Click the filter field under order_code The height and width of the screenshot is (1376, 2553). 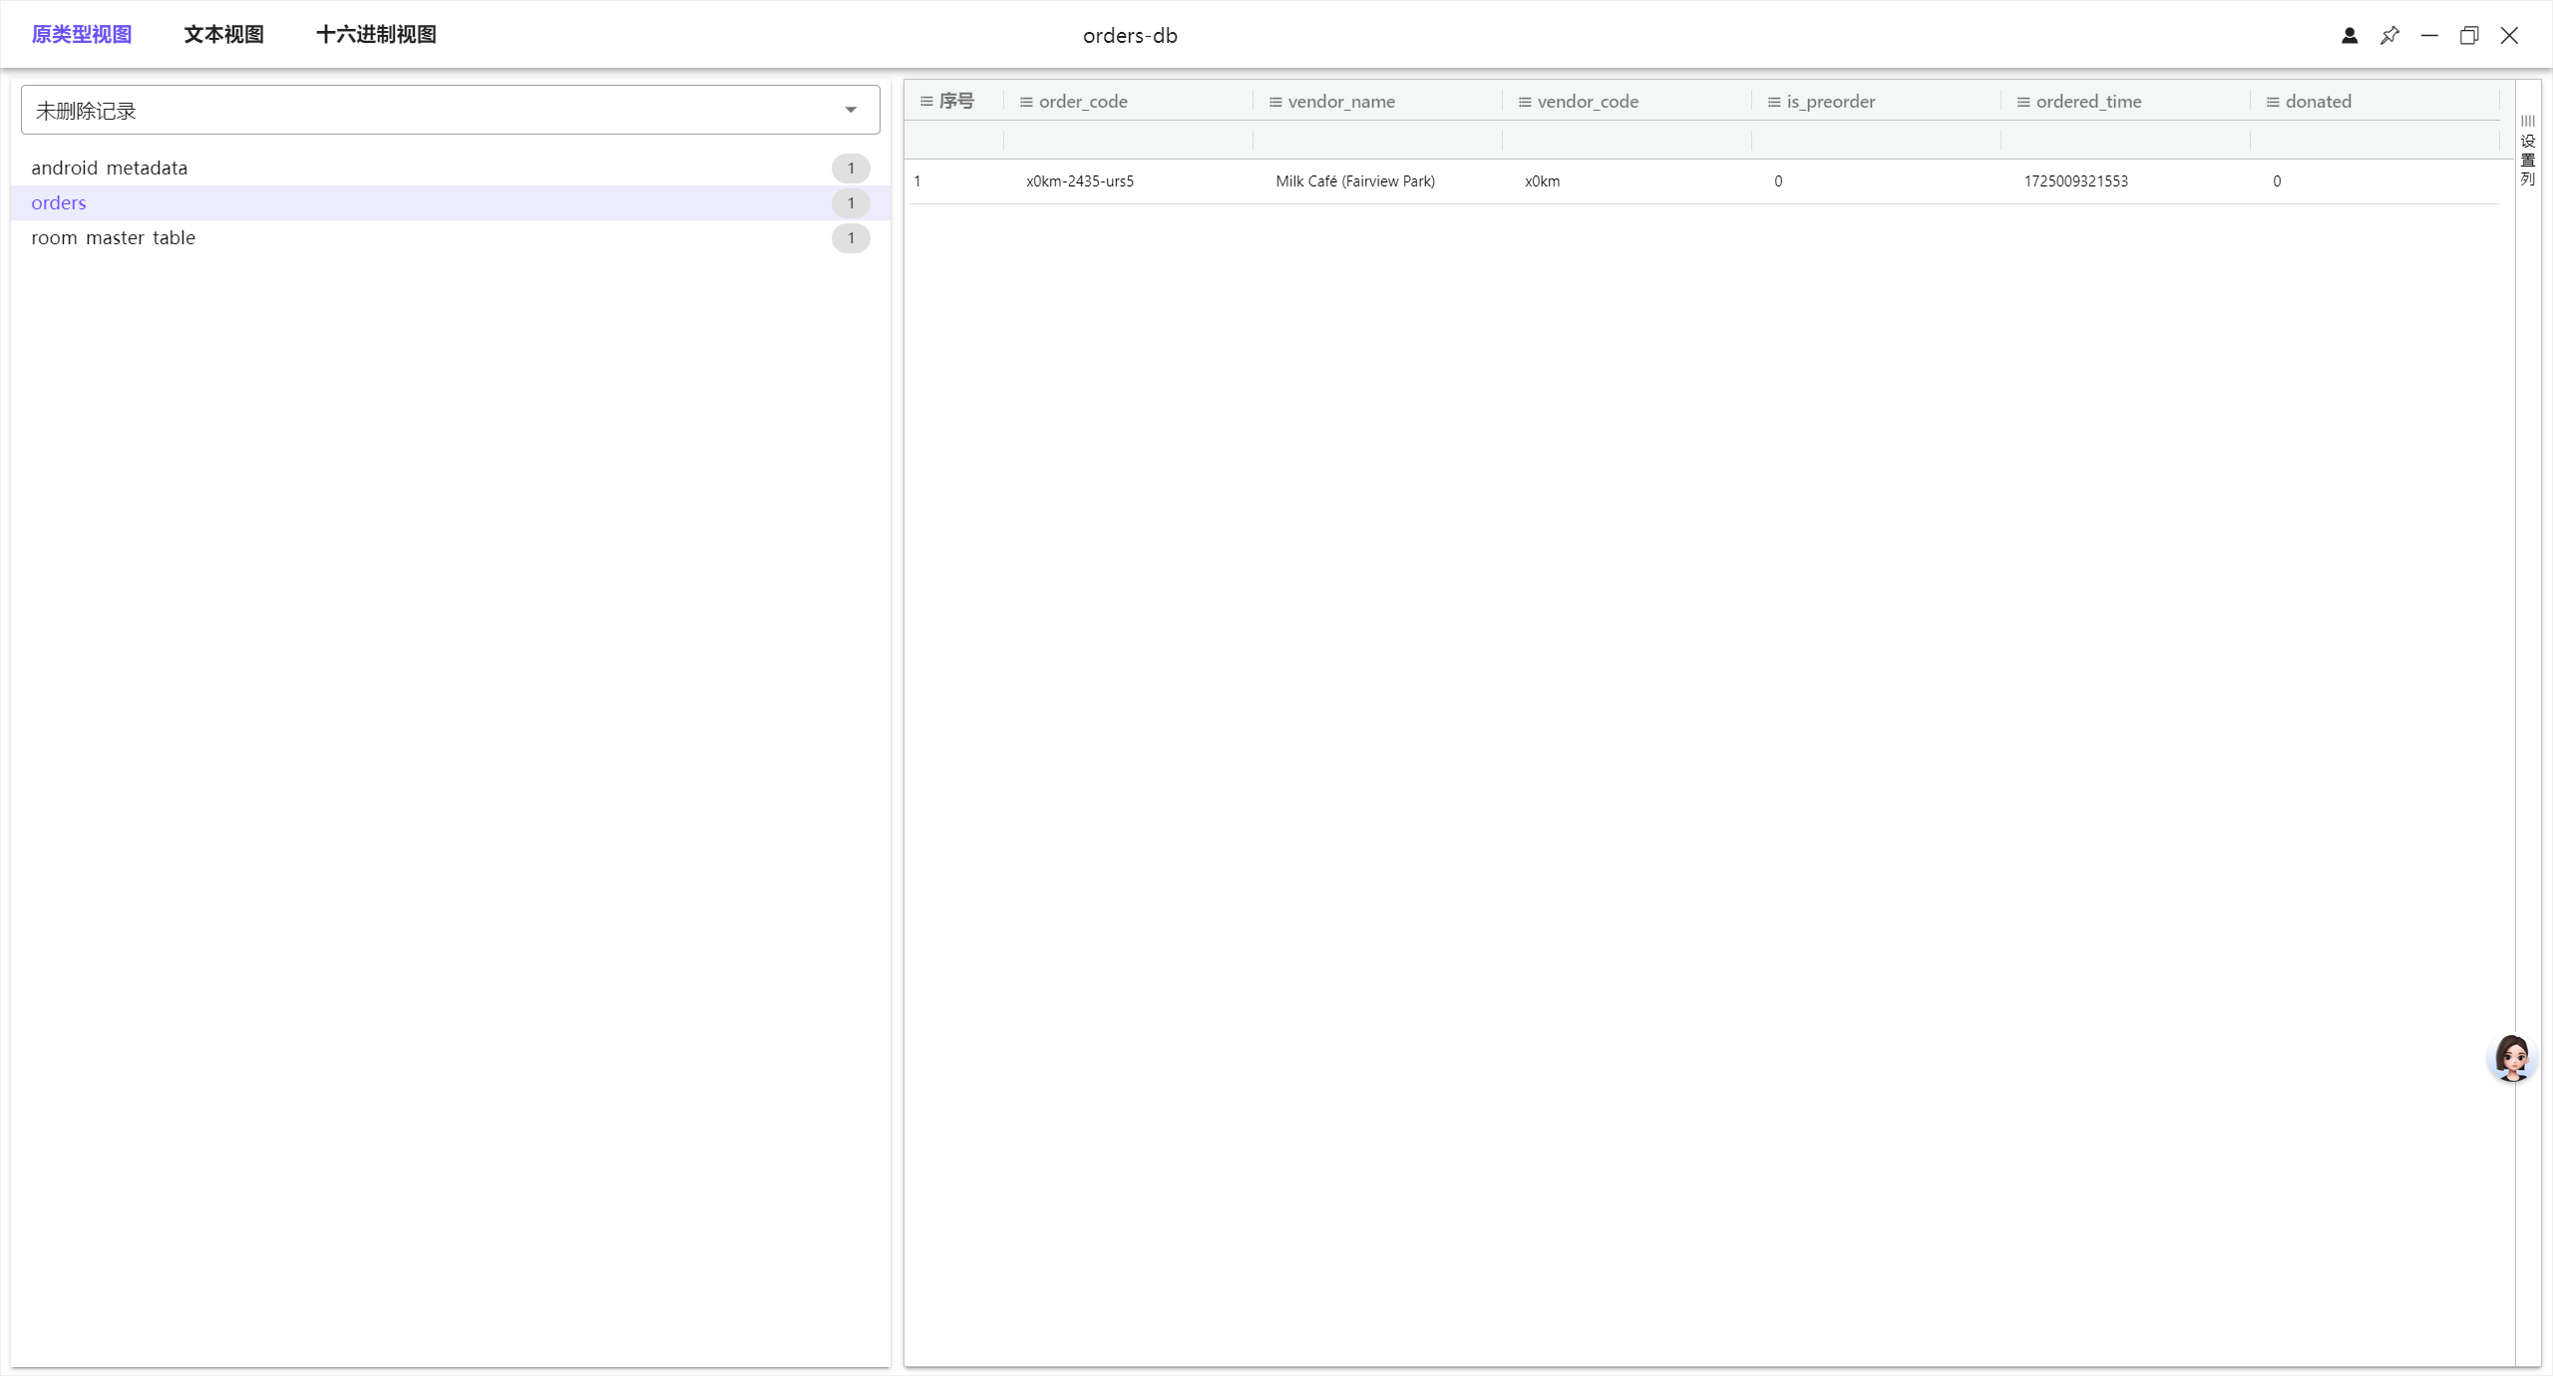[x=1127, y=141]
